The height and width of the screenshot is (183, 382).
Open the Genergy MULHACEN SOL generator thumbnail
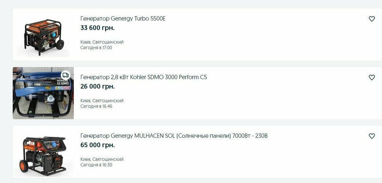coord(43,152)
